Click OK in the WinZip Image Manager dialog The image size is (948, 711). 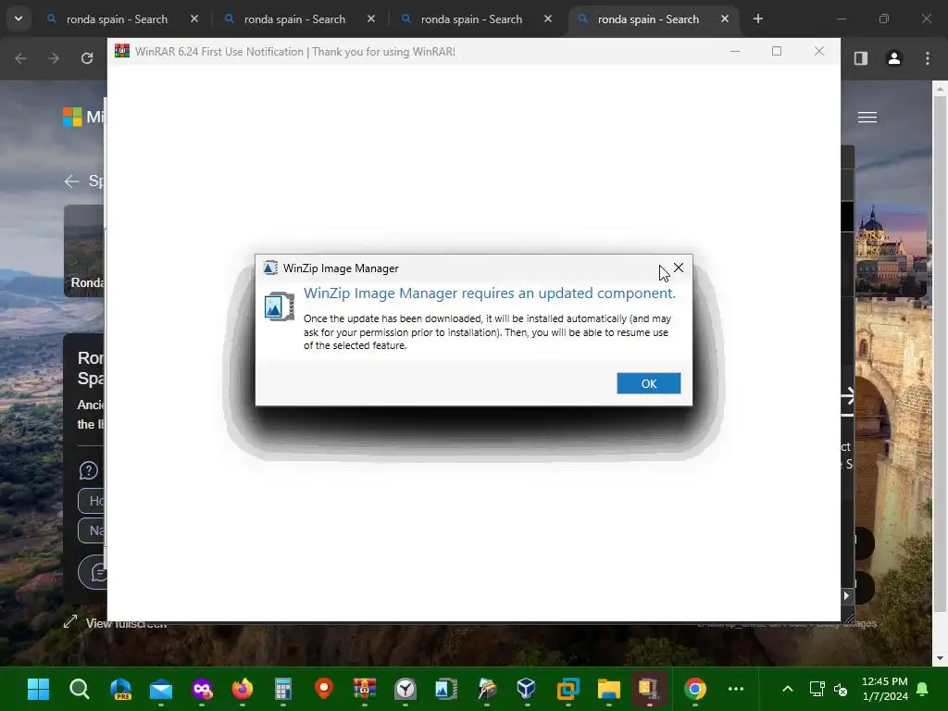tap(649, 383)
